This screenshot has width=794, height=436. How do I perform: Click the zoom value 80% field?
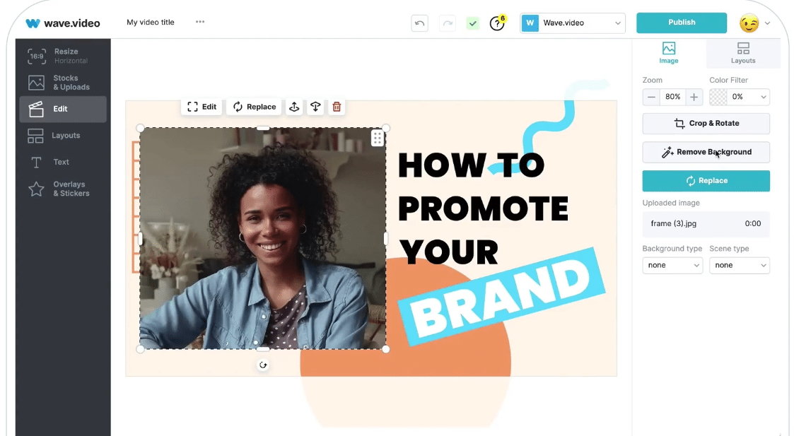click(x=673, y=97)
